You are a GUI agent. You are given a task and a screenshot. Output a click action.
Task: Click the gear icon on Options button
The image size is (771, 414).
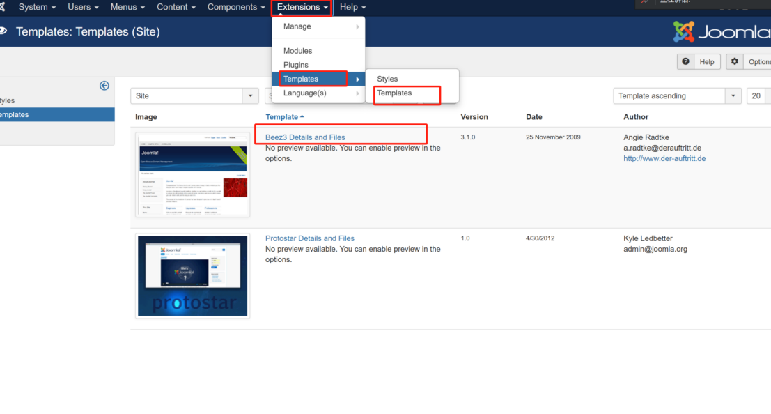coord(735,61)
